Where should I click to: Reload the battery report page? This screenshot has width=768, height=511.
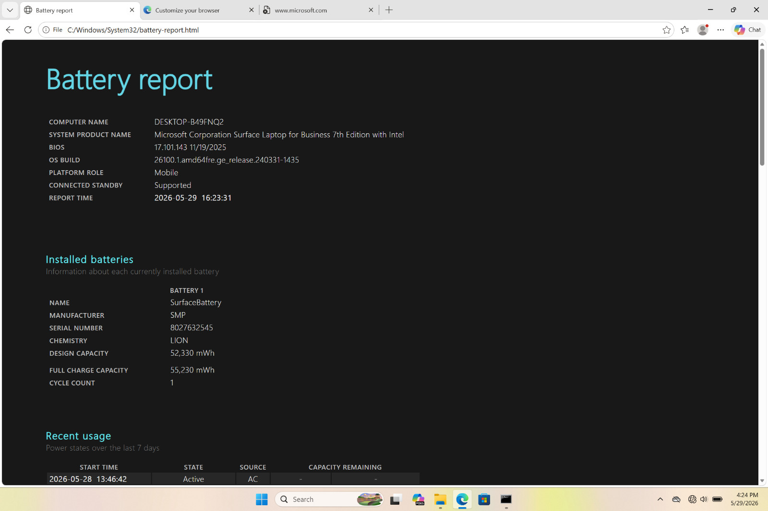[28, 30]
